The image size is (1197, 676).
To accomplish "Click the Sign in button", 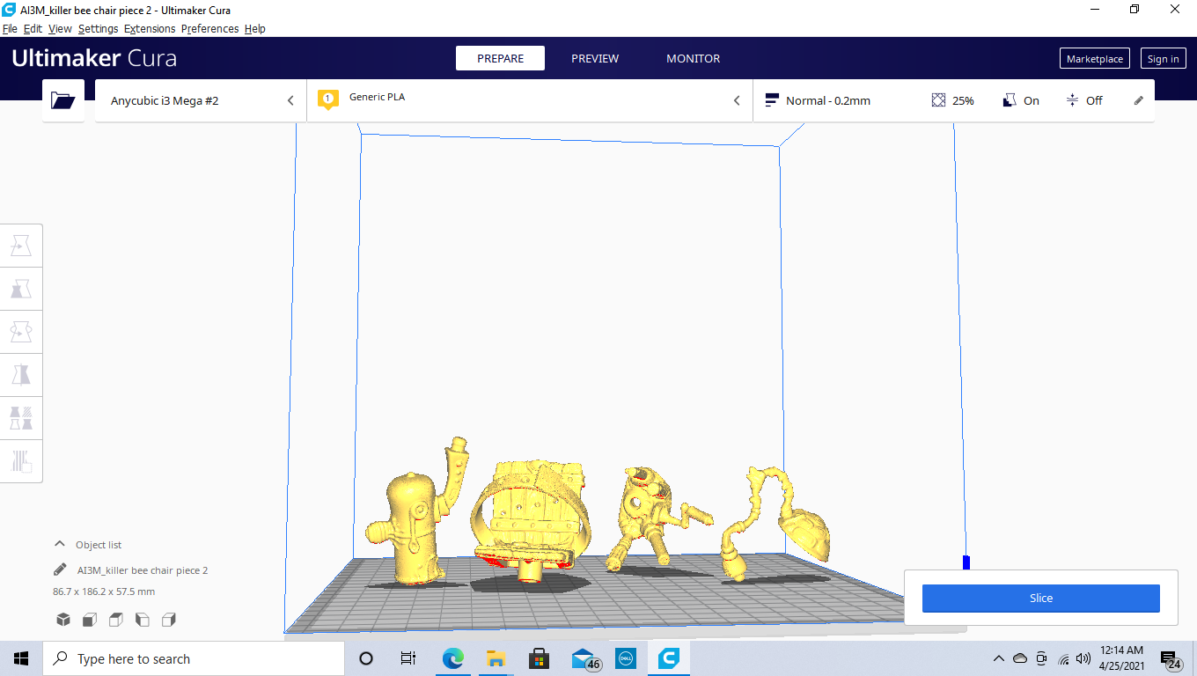I will click(x=1163, y=59).
